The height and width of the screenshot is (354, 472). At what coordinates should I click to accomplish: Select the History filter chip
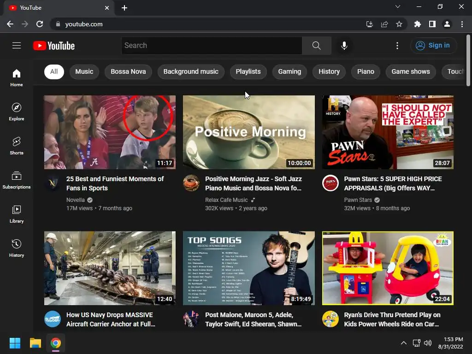329,71
